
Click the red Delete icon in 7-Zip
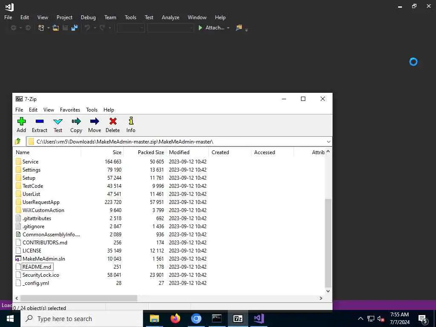tap(113, 121)
